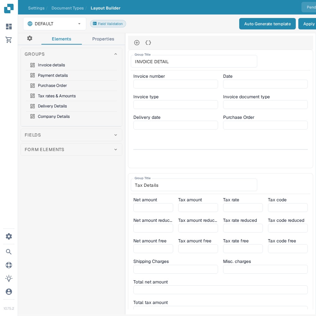
Task: Select the Delivery Details group
Action: (71, 106)
